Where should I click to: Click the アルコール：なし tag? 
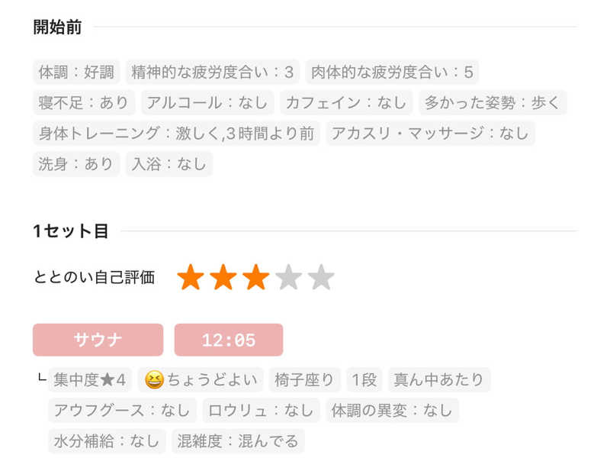pos(207,102)
